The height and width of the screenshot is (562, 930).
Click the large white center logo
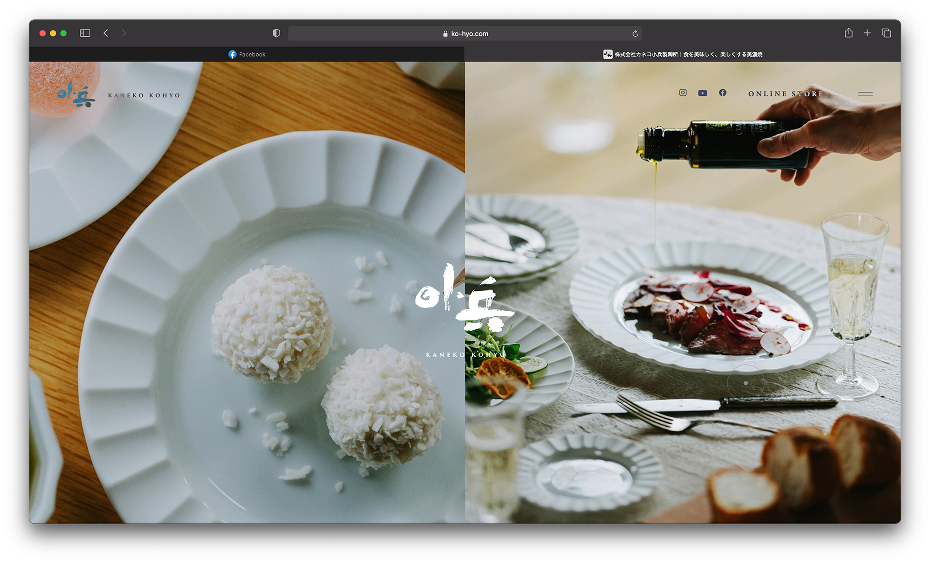465,298
